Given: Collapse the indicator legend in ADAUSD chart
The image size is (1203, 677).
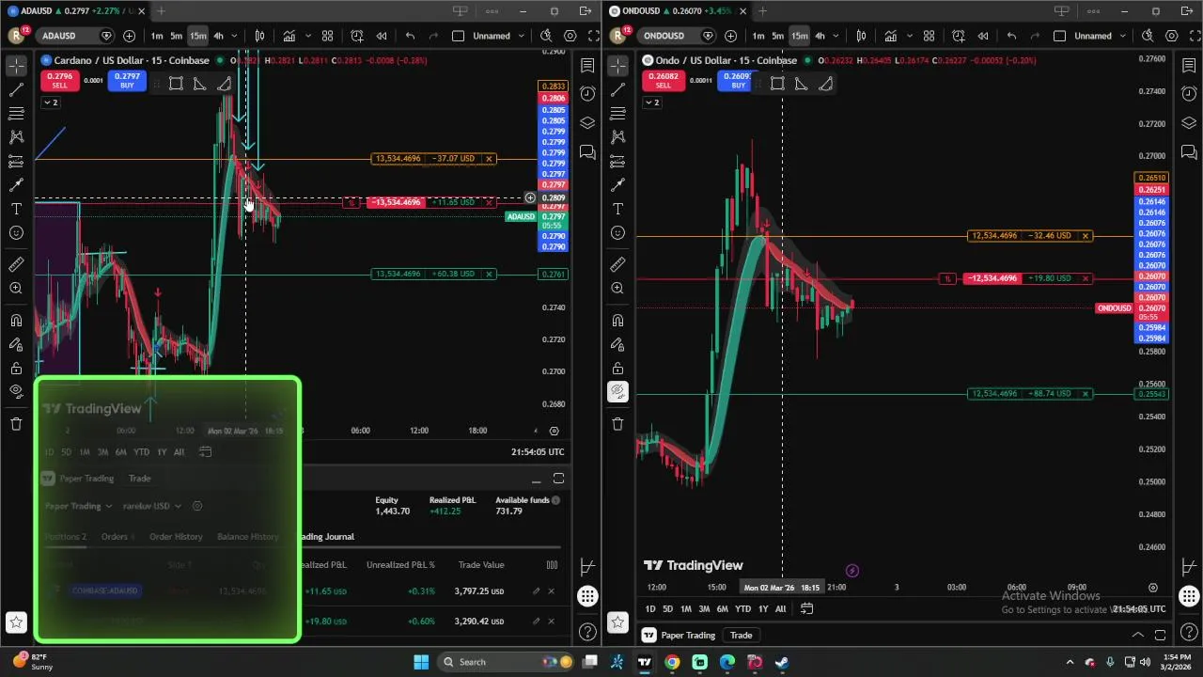Looking at the screenshot, I should 49,102.
